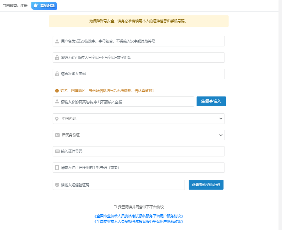The image size is (282, 230).
Task: Click the person icon in real name field
Action: [57, 102]
